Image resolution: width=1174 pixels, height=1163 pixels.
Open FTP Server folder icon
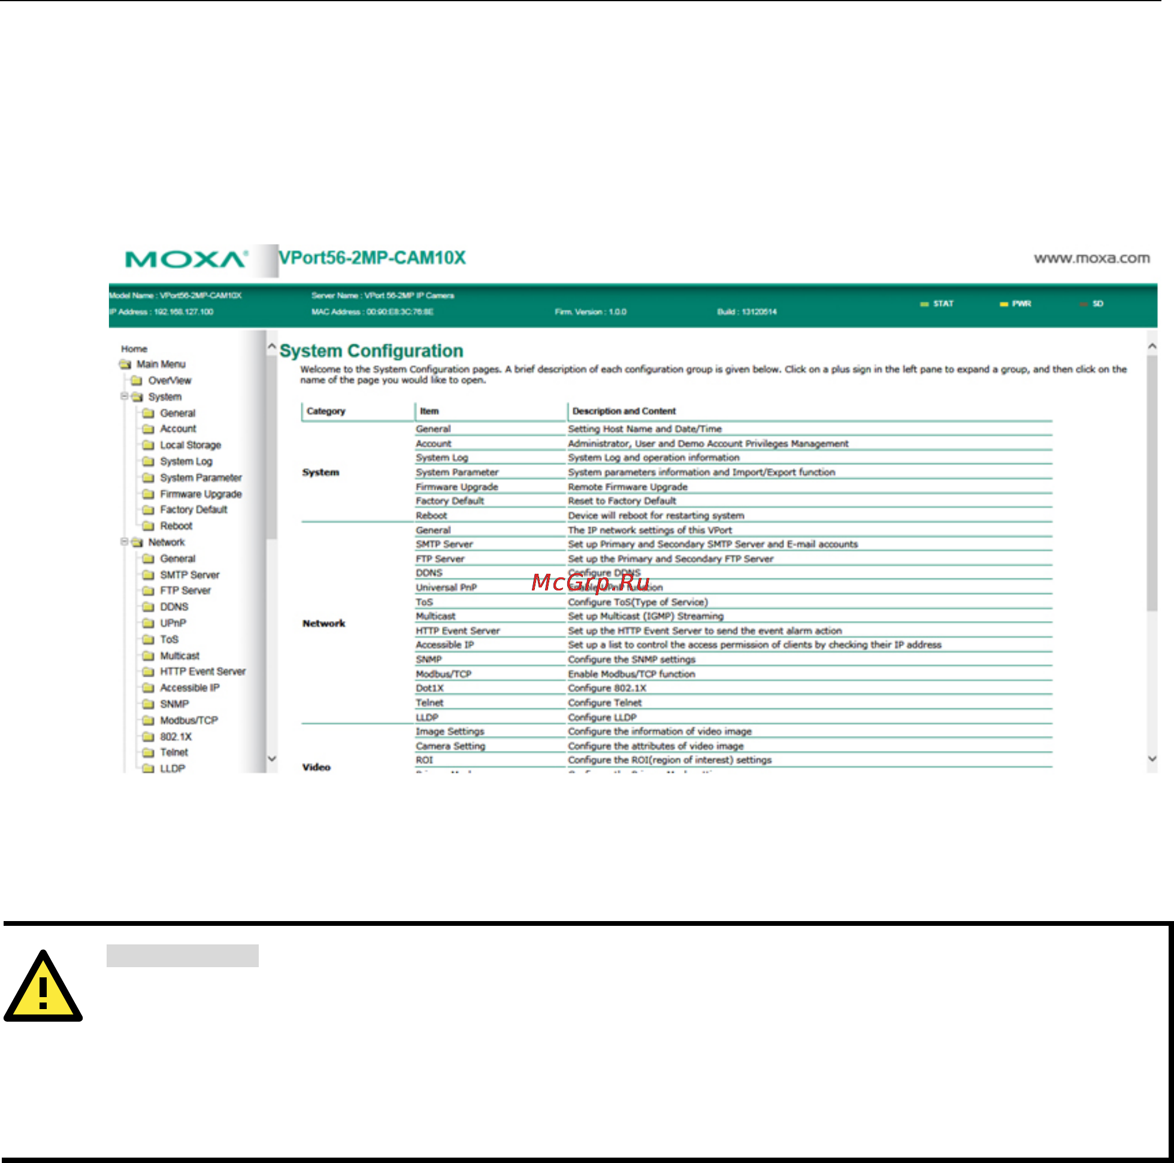pos(149,590)
